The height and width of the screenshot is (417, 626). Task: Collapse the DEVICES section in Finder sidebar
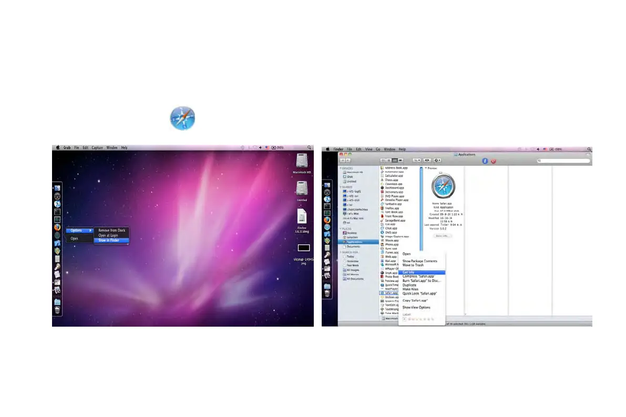pyautogui.click(x=341, y=169)
